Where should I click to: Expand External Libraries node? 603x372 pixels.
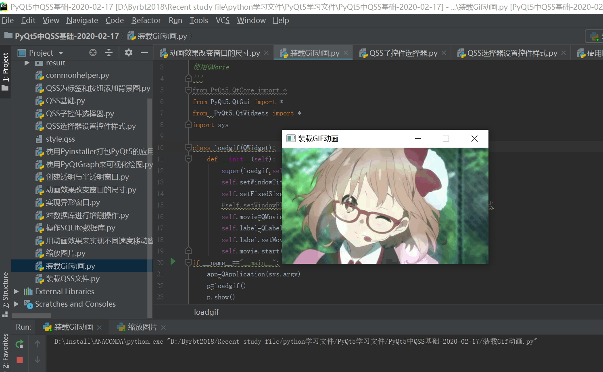(16, 291)
